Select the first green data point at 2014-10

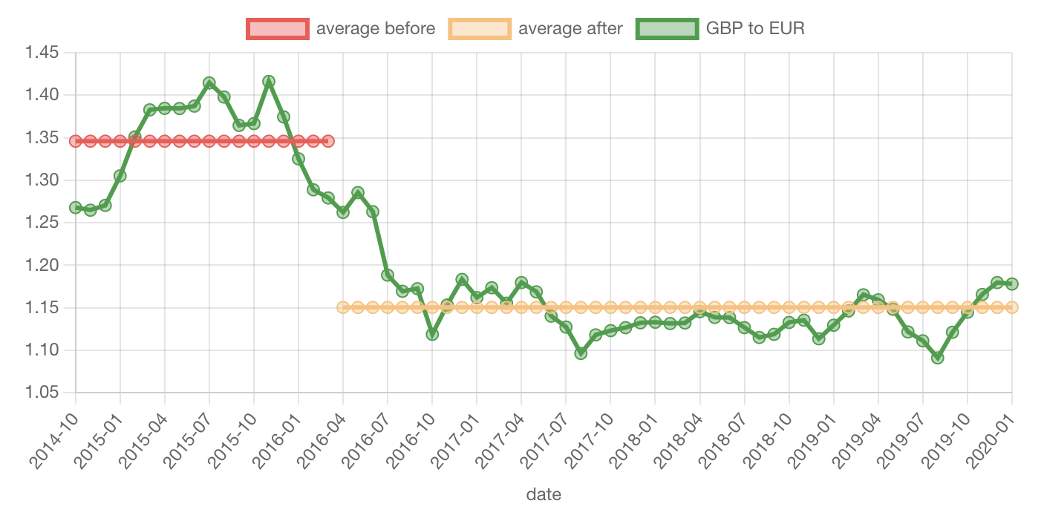[75, 208]
